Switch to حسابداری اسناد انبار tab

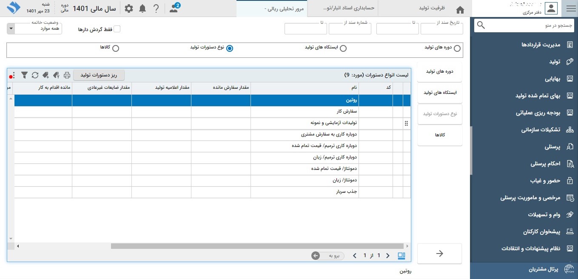[x=343, y=8]
